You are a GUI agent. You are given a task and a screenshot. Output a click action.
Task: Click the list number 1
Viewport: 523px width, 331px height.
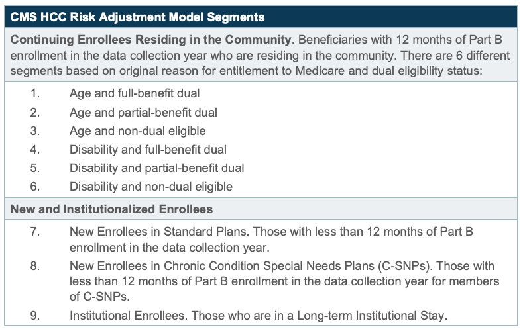tap(35, 94)
